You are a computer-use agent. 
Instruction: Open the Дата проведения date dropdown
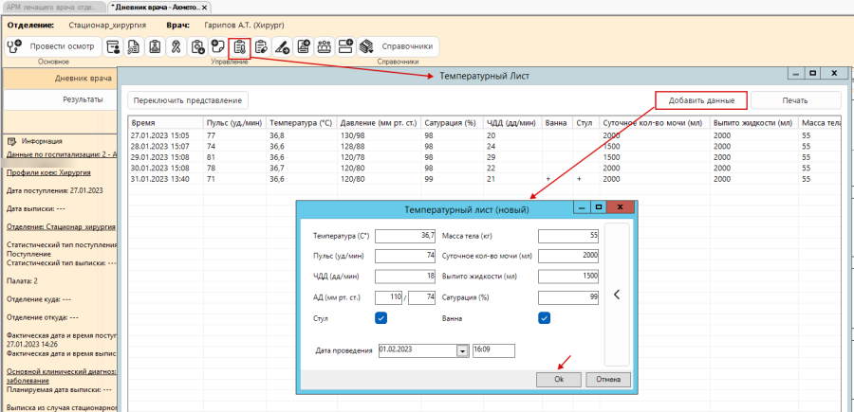[462, 351]
